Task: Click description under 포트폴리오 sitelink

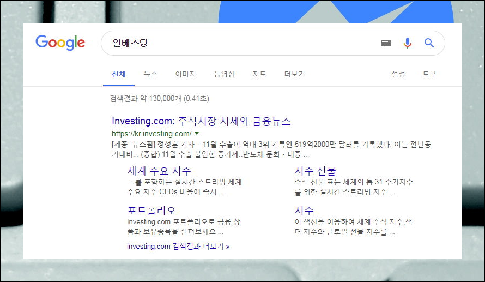Action: (184, 226)
